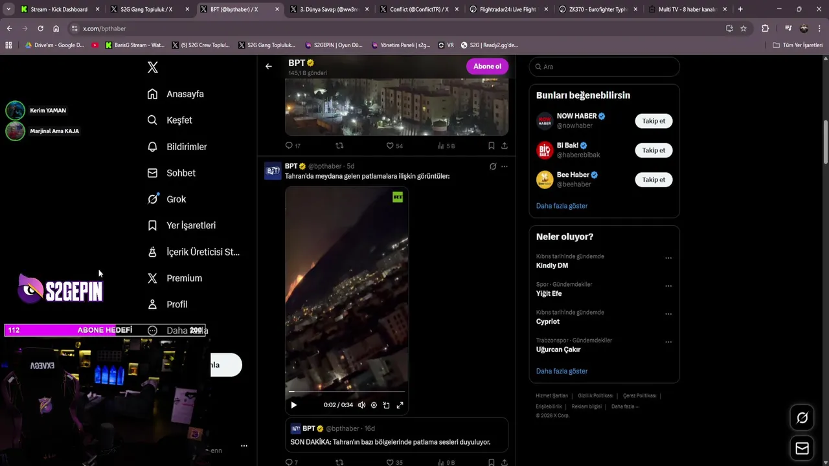Screen dimensions: 829x466
Task: Open Drive'ım bookmark
Action: 54,45
